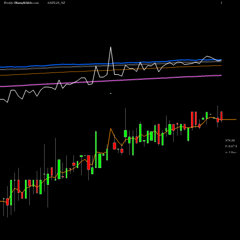Click the 'in 5 Days' label
The image size is (240, 240).
click(230, 152)
